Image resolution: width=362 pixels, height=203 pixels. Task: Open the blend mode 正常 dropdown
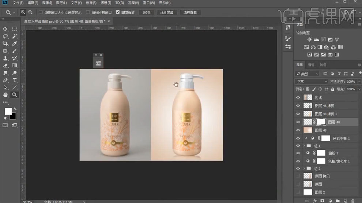click(x=312, y=82)
